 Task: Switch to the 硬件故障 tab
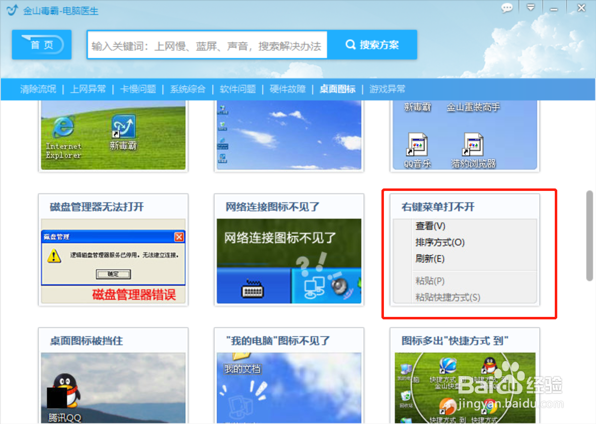click(288, 89)
